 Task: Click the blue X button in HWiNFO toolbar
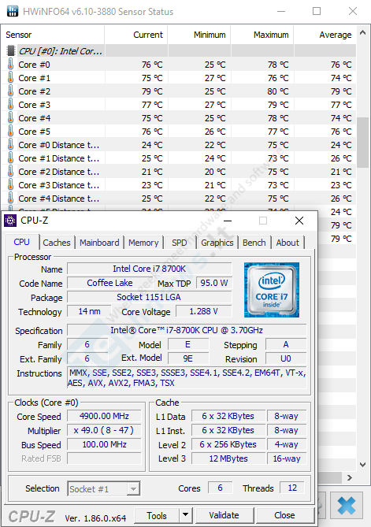click(x=346, y=505)
